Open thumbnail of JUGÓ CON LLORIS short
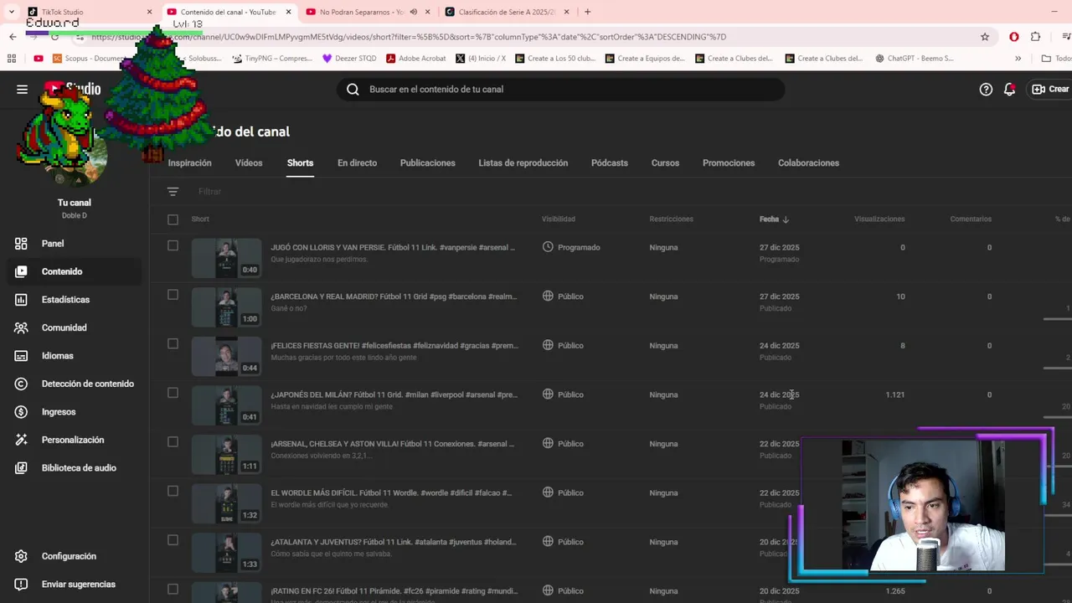The height and width of the screenshot is (603, 1072). click(x=226, y=258)
